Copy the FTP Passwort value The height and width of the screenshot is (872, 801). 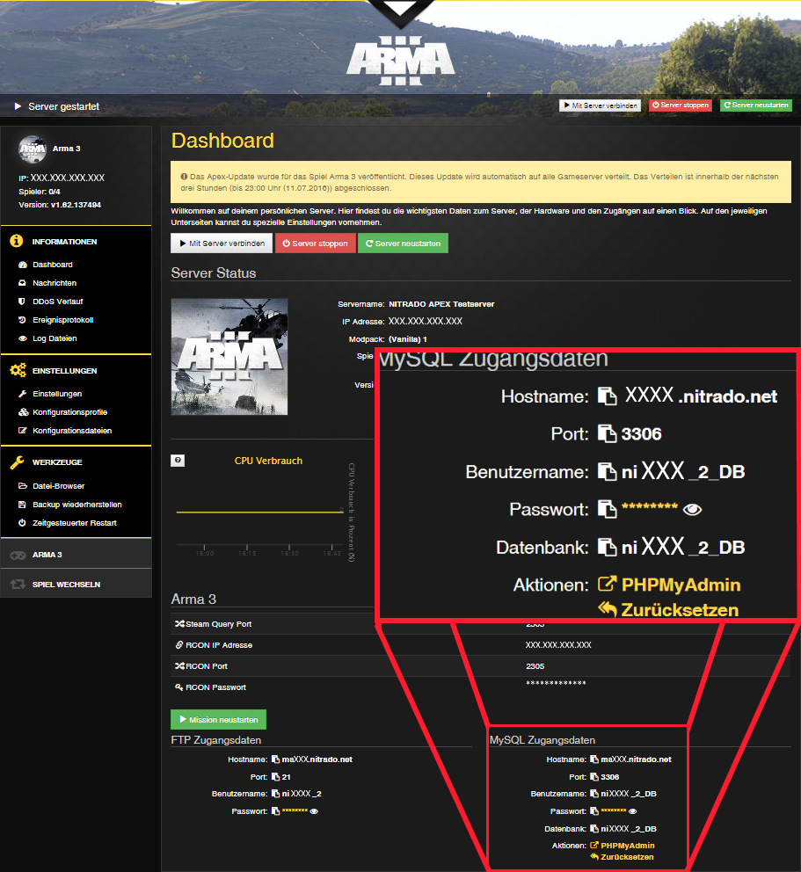point(275,811)
